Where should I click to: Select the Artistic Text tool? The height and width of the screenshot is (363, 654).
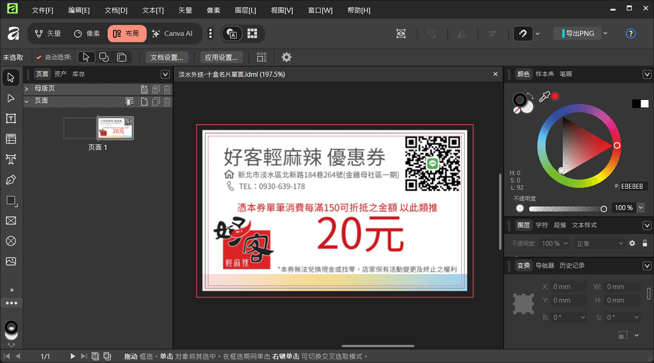point(11,159)
